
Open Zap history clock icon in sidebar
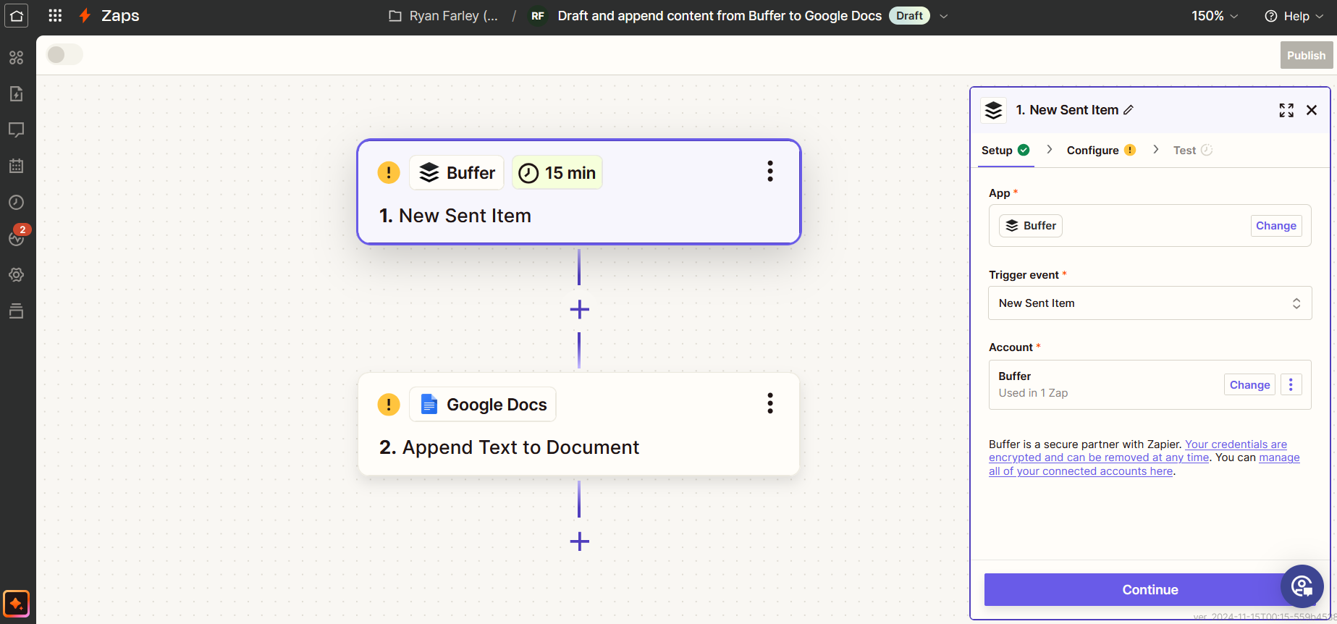(x=16, y=203)
